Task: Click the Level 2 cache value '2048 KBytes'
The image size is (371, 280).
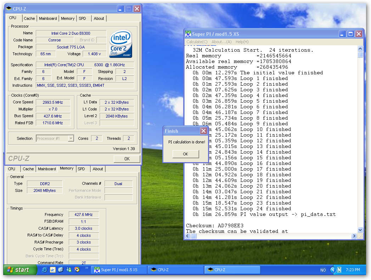Action: 117,116
